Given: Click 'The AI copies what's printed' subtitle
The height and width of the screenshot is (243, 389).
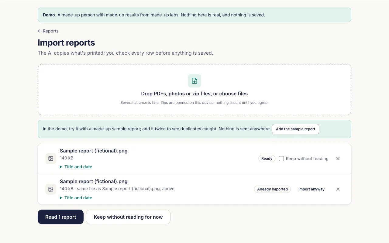Looking at the screenshot, I should tap(125, 53).
